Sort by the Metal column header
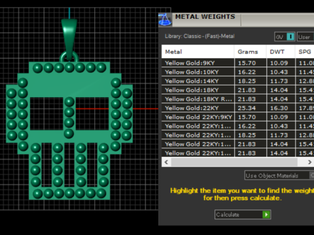This screenshot has height=235, width=314. (x=198, y=52)
